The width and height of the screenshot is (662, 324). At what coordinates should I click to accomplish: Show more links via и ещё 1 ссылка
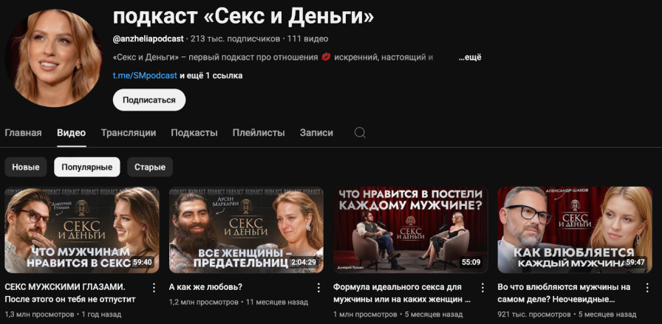click(211, 76)
